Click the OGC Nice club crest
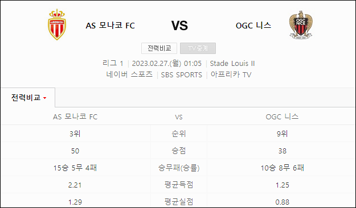Image resolution: width=356 pixels, height=208 pixels. [301, 24]
